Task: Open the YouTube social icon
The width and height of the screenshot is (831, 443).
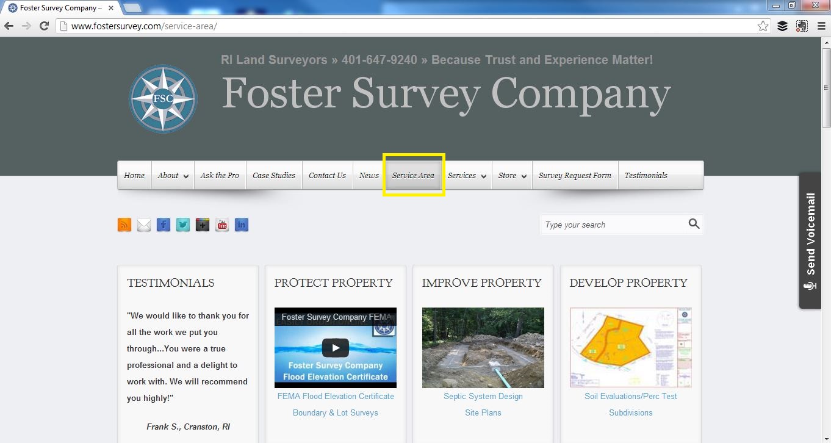Action: coord(222,225)
